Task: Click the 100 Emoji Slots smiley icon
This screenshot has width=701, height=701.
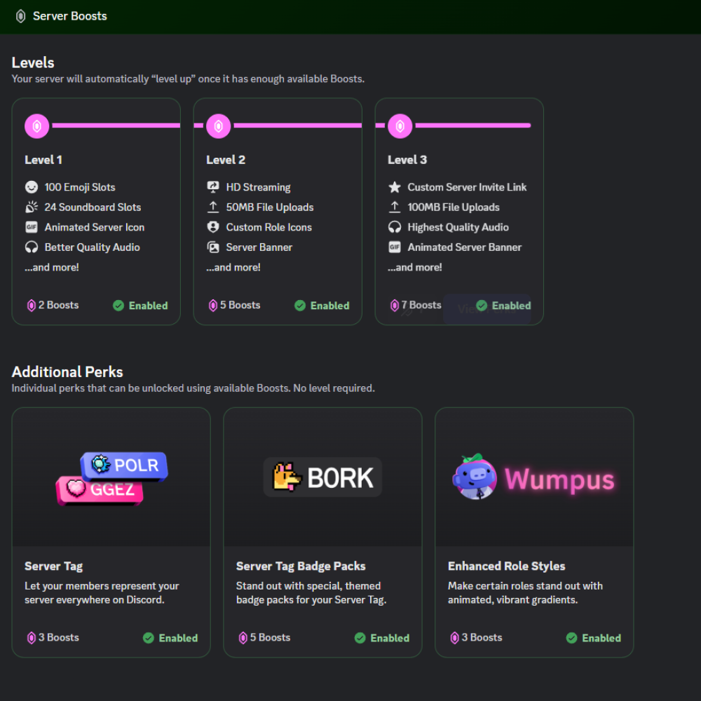Action: click(x=32, y=187)
